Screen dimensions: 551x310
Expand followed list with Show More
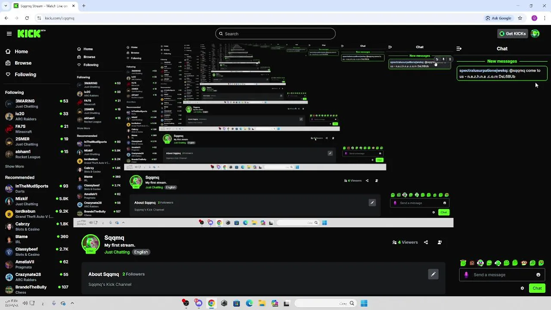(x=14, y=166)
